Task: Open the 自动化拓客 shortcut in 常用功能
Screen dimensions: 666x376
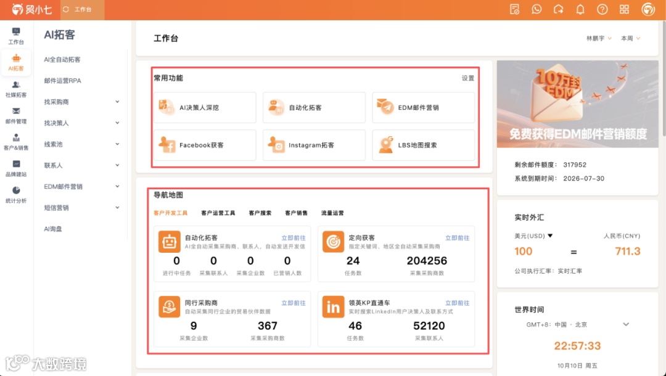Action: (314, 108)
